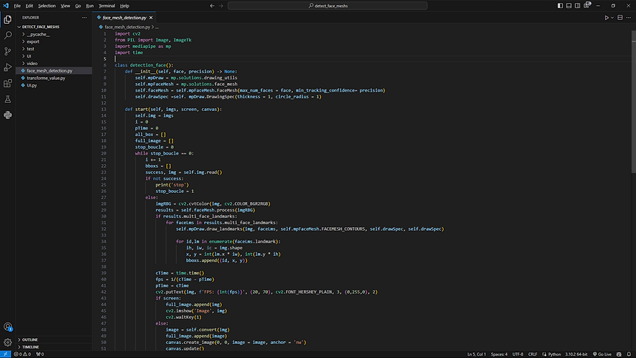Open the Python environments view
Screen dimensions: 636x358
7,115
